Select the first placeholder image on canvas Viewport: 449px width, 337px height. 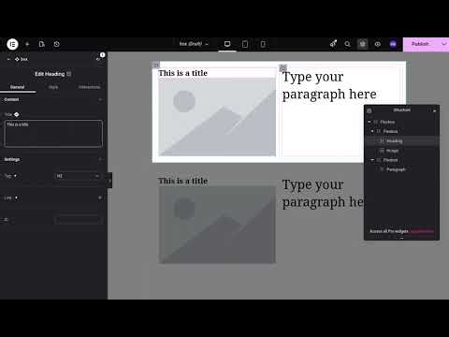pyautogui.click(x=217, y=117)
